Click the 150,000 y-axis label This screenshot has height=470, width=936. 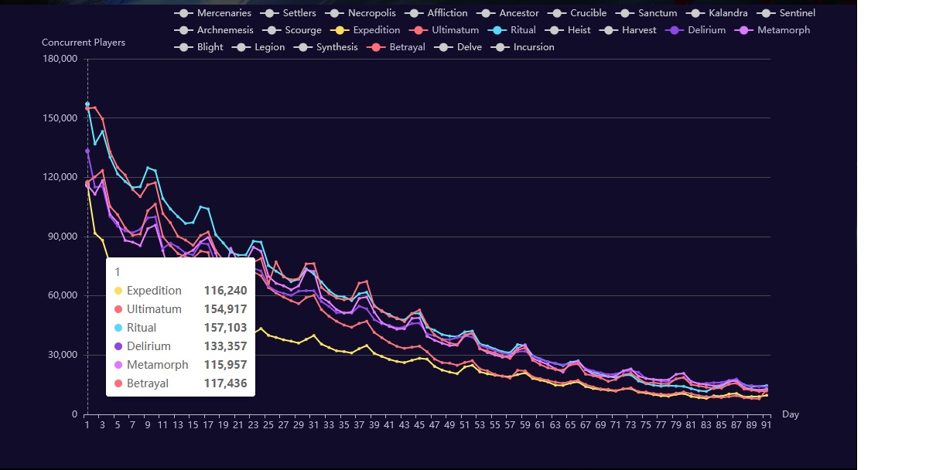click(60, 118)
